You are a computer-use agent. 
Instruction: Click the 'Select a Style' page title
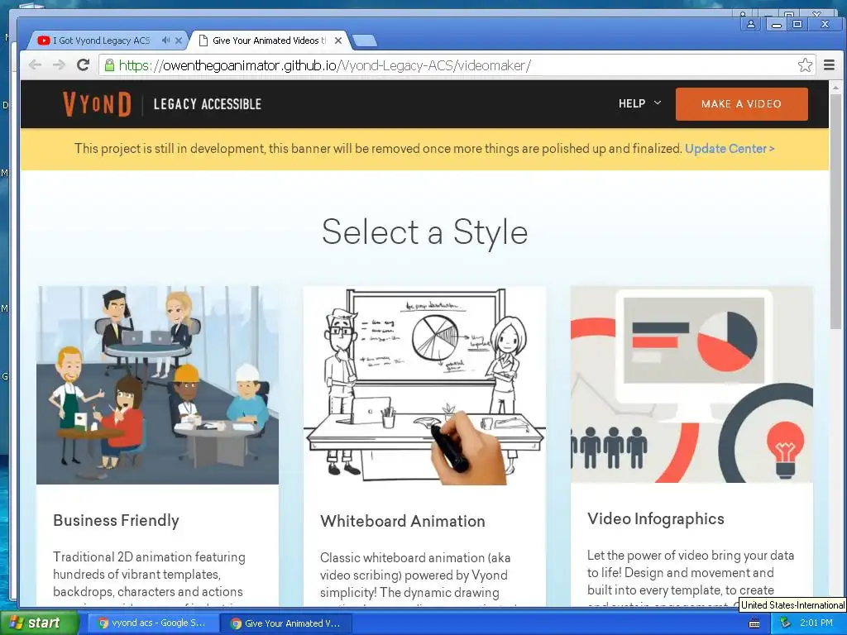coord(424,232)
